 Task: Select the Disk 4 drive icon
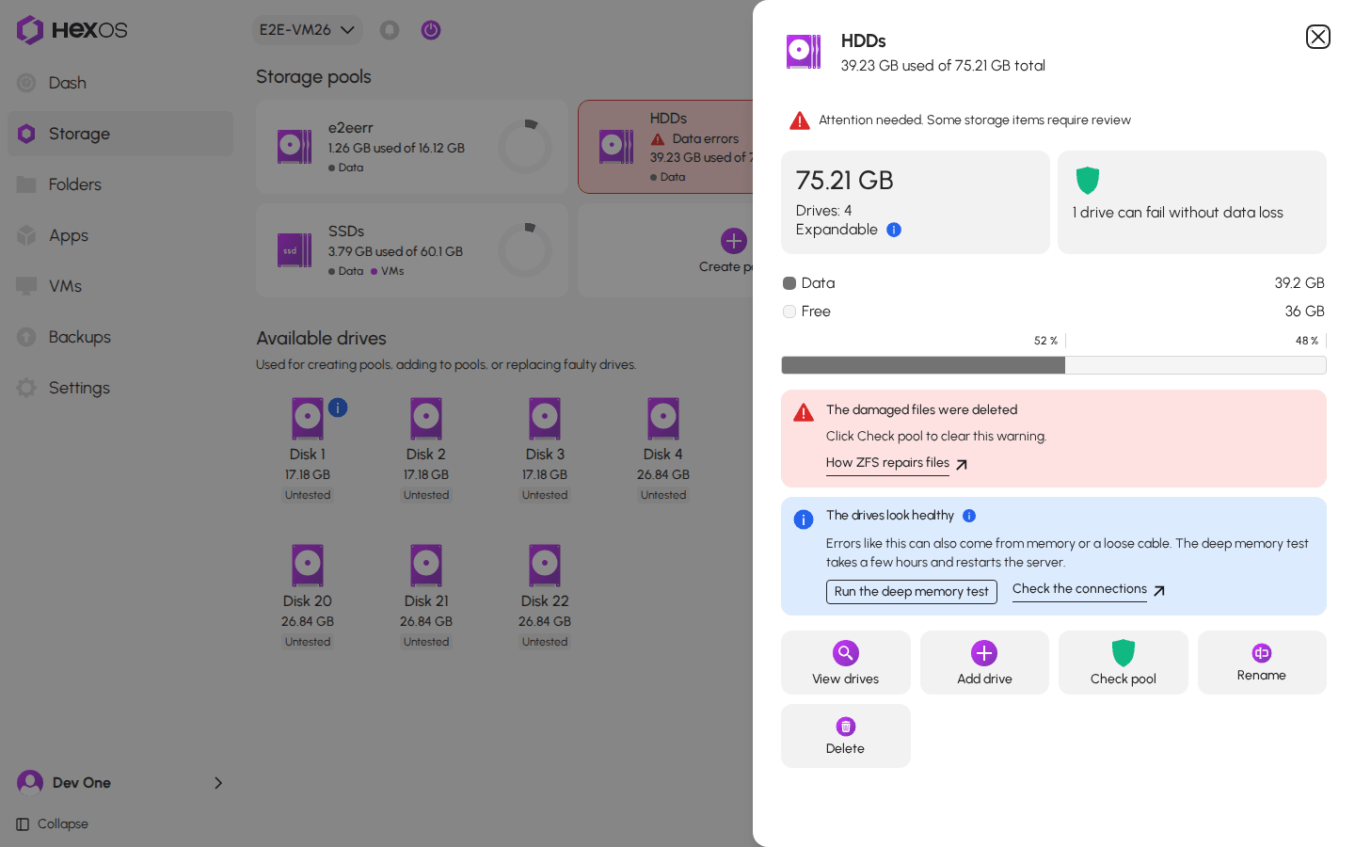coord(663,419)
